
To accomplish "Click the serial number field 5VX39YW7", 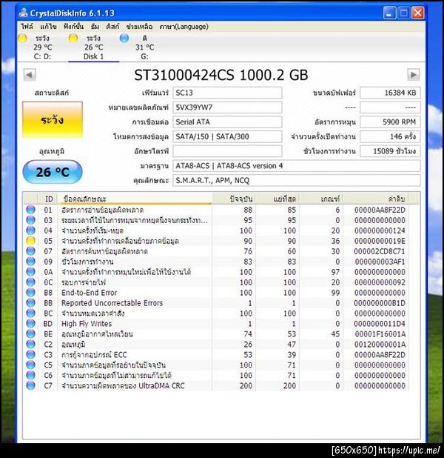I will (227, 107).
